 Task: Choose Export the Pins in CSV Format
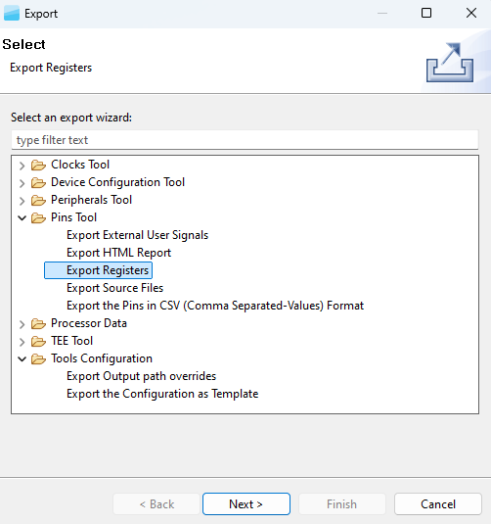point(215,306)
